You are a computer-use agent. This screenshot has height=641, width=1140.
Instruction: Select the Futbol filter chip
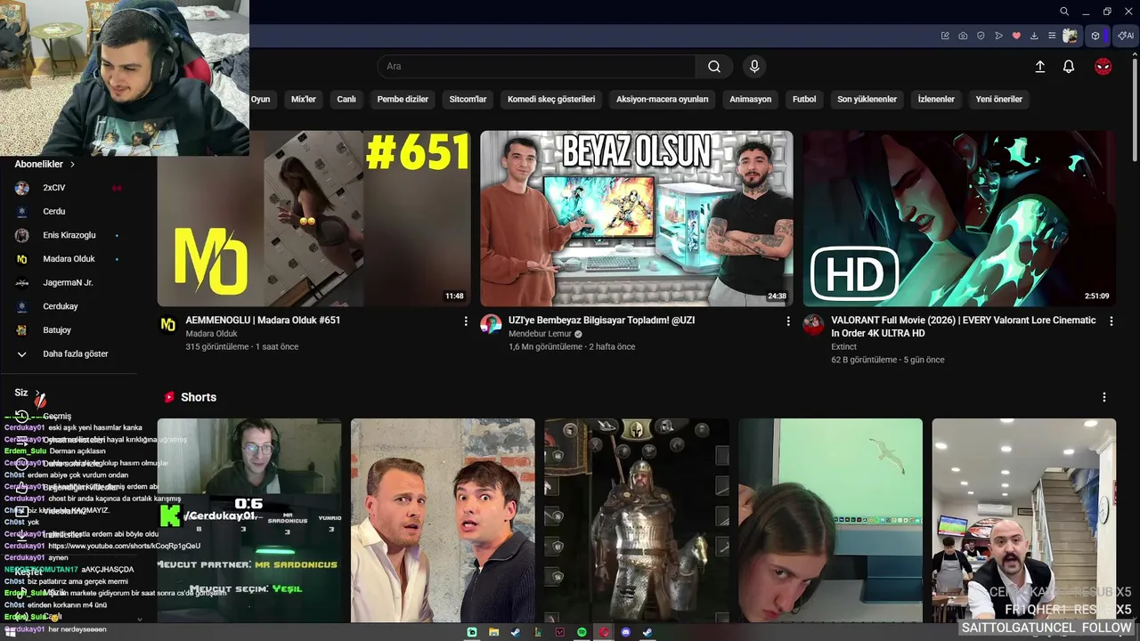(x=804, y=100)
